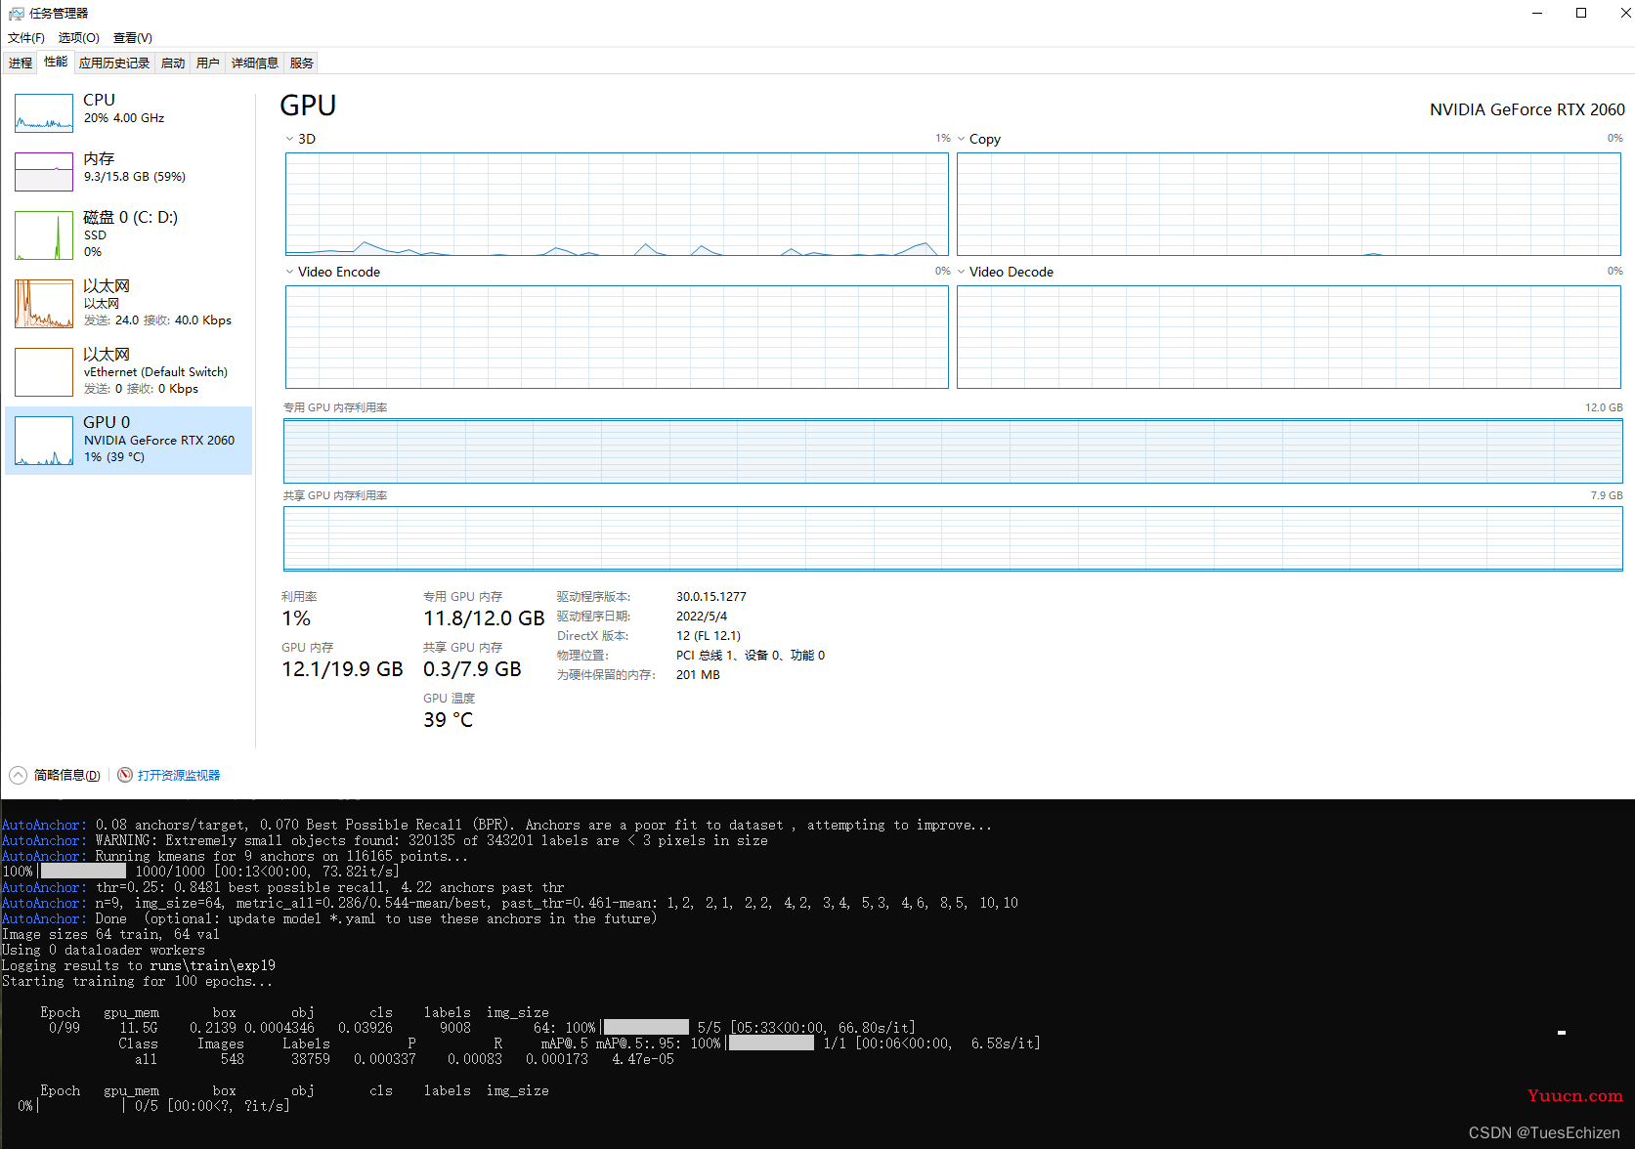Select the Disk 0 (C: D:) thumbnail
Viewport: 1635px width, 1149px height.
pyautogui.click(x=44, y=235)
